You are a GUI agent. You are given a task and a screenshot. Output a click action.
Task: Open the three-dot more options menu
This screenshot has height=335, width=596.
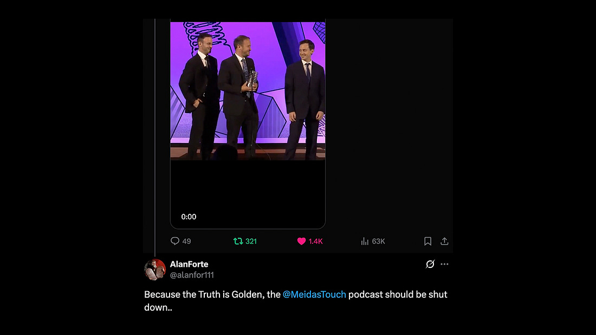pos(444,264)
